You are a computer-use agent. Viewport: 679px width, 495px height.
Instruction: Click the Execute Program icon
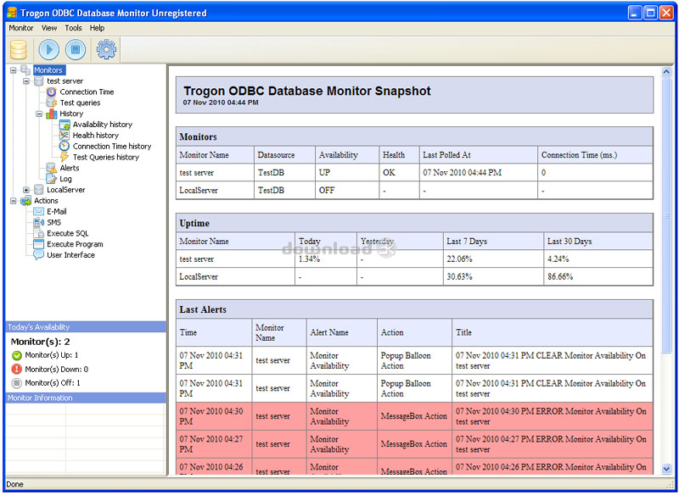pos(38,244)
